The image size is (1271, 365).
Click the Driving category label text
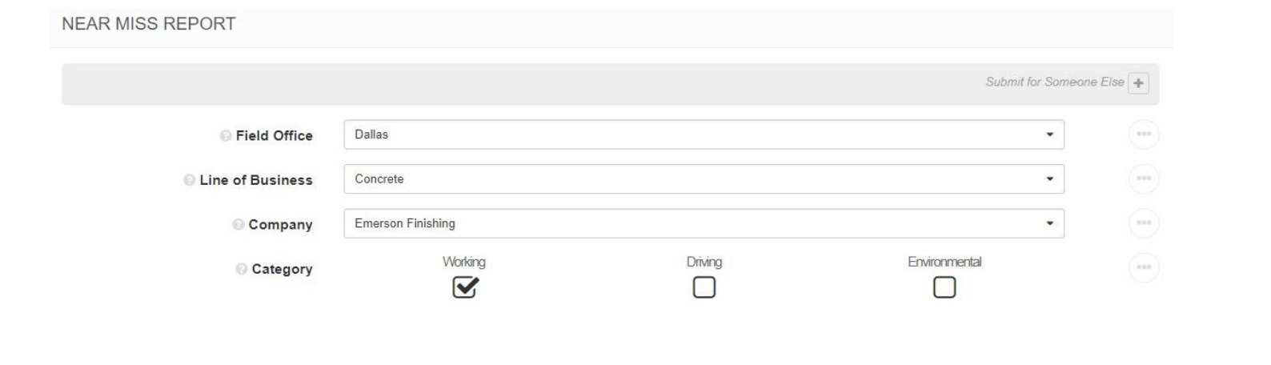click(x=704, y=262)
